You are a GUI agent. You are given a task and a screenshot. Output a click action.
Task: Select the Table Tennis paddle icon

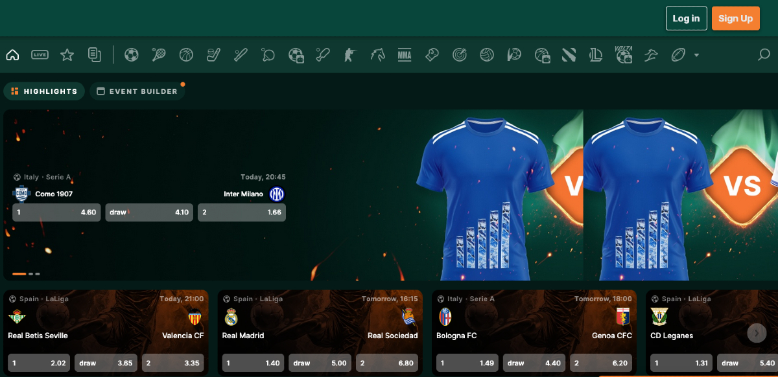(268, 55)
